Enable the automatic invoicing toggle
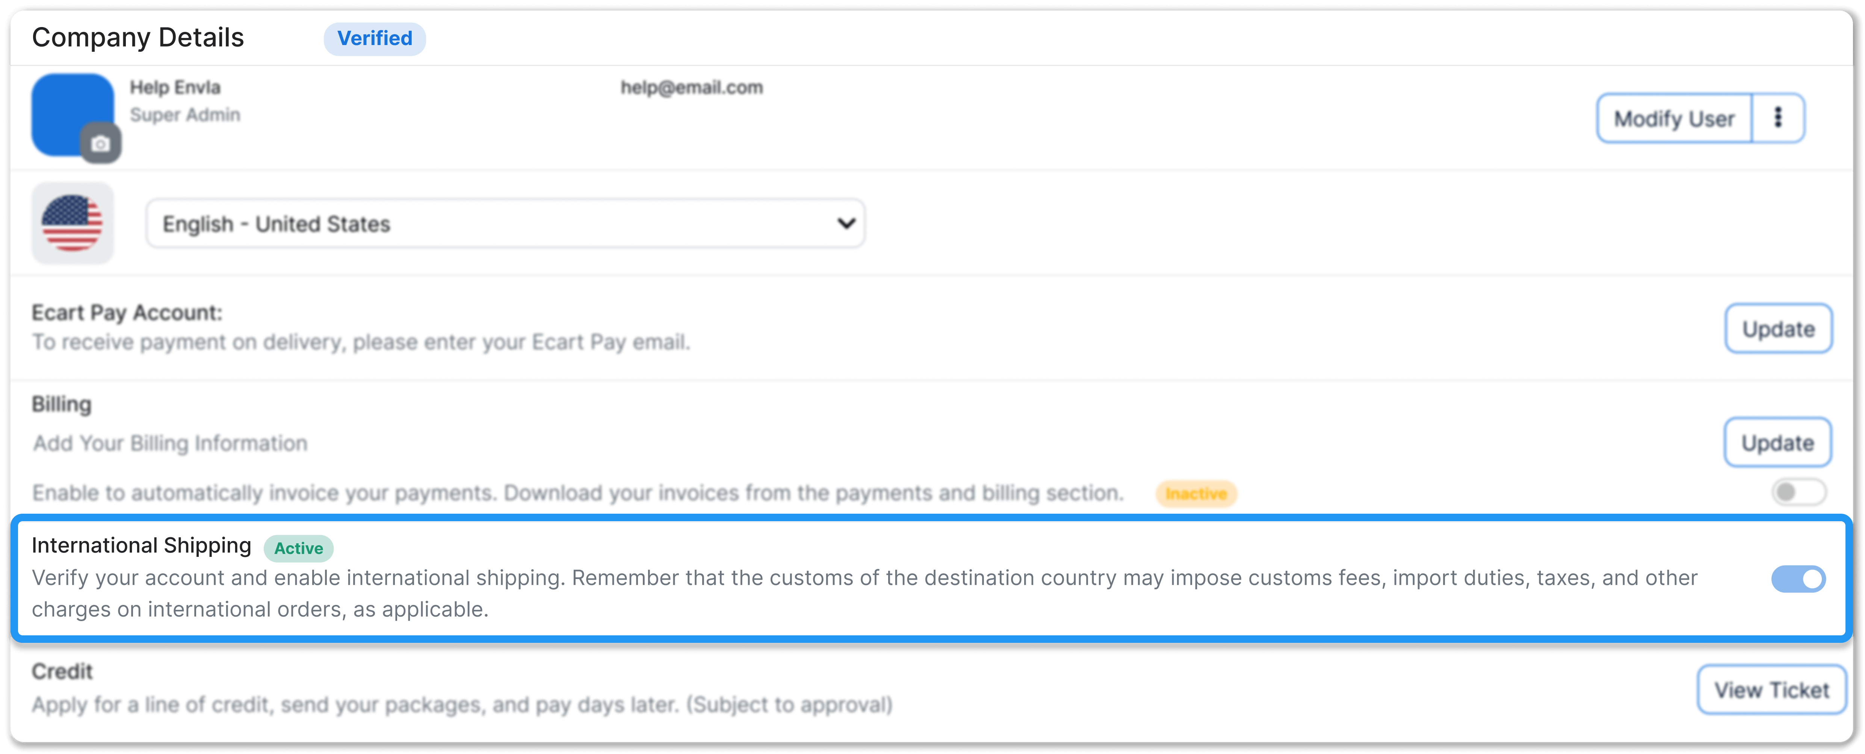1865x754 pixels. [x=1799, y=492]
